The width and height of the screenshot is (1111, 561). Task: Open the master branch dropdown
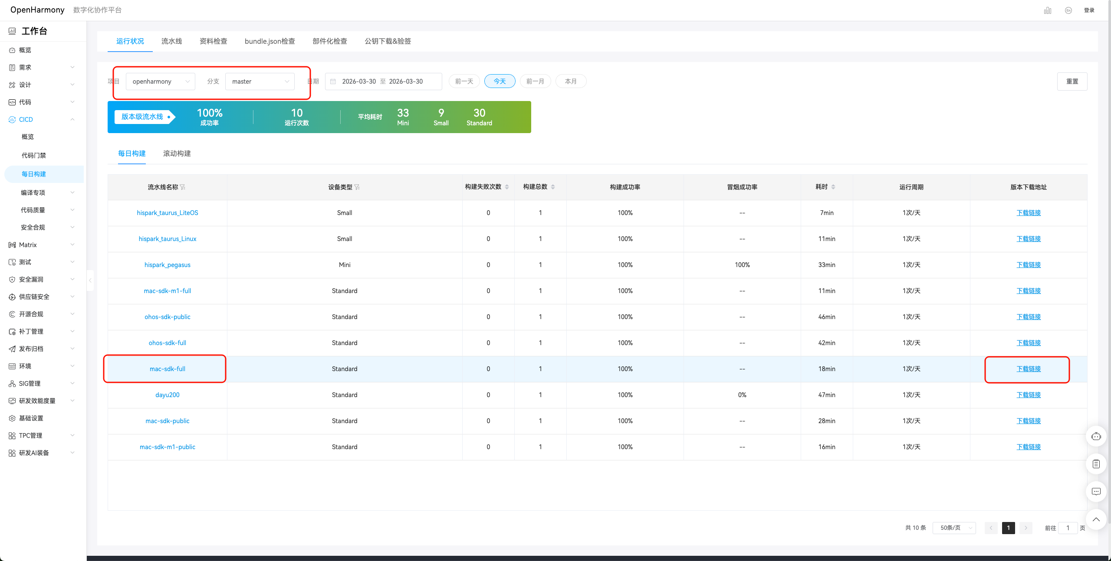[260, 82]
